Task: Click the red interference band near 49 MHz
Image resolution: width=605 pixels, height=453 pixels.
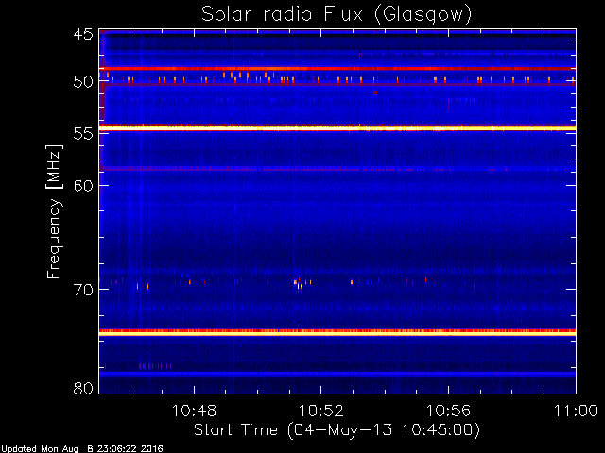Action: pyautogui.click(x=337, y=69)
